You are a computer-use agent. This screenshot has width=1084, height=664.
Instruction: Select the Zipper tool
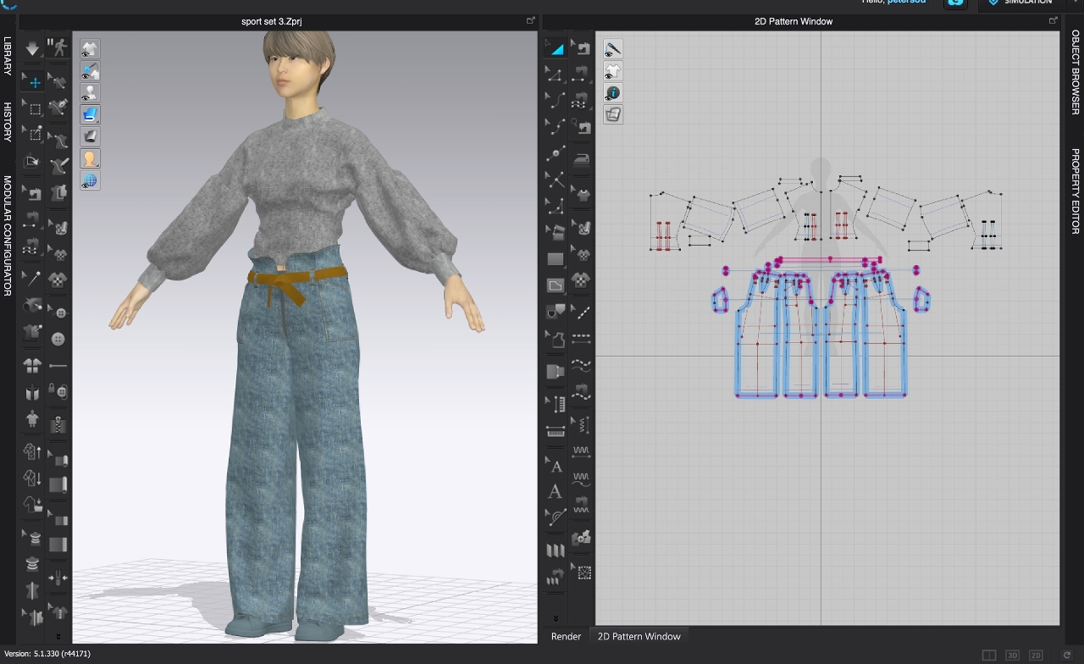58,423
